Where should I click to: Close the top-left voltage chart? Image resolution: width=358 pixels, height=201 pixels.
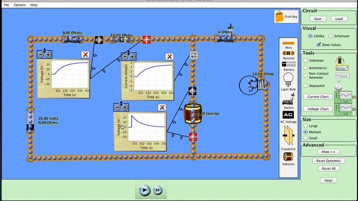[85, 55]
